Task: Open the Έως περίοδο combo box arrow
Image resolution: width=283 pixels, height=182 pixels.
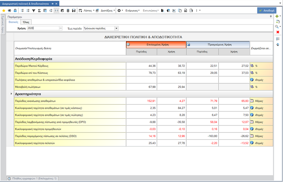Action: click(x=116, y=28)
